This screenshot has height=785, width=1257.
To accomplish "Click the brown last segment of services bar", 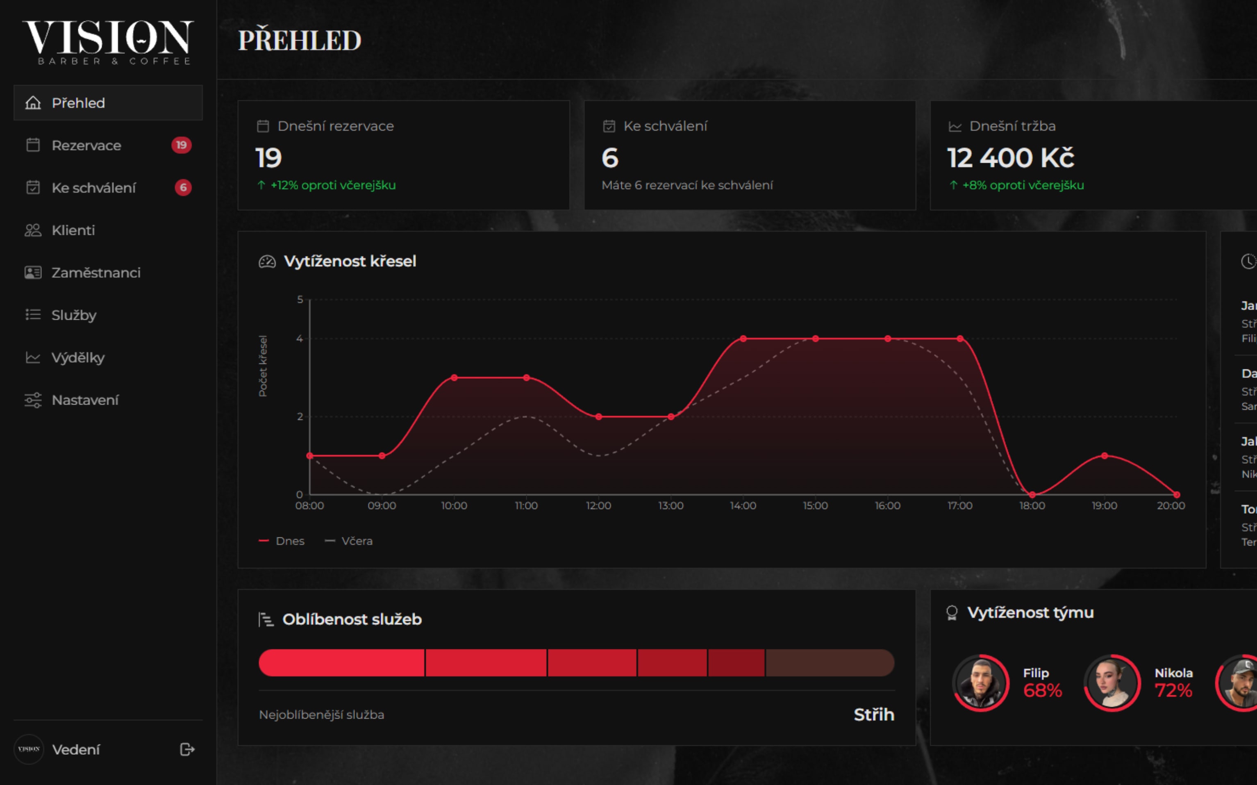I will [x=830, y=662].
